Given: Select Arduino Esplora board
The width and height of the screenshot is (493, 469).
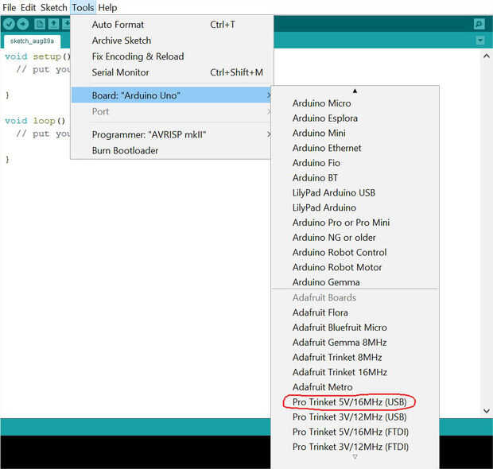Looking at the screenshot, I should point(355,118).
